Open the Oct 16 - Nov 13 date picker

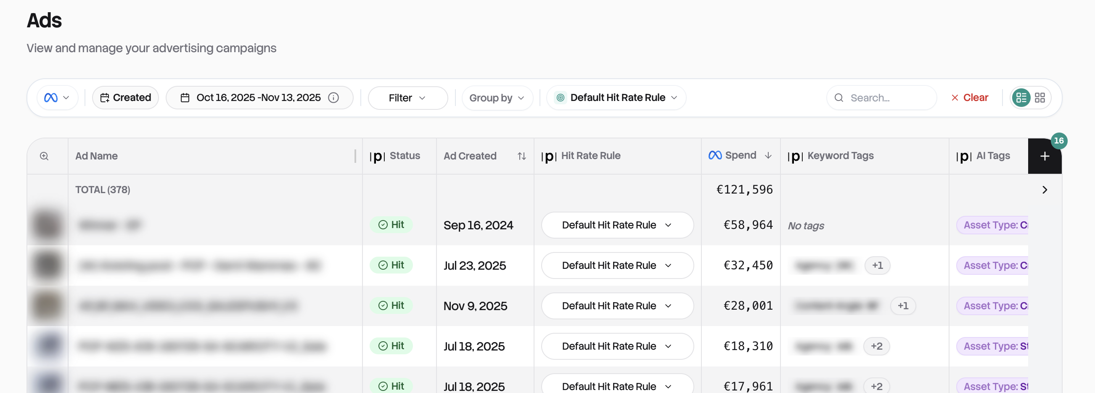click(258, 98)
